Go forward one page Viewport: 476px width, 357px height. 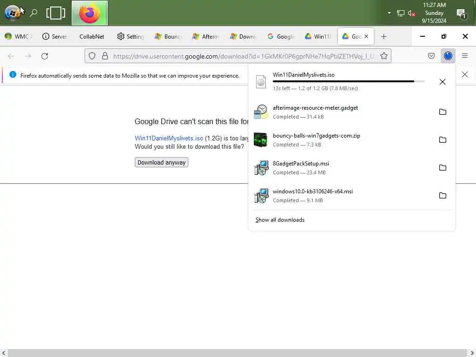(28, 56)
